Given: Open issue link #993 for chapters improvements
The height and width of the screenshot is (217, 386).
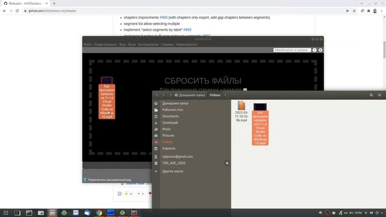Looking at the screenshot, I should (163, 17).
